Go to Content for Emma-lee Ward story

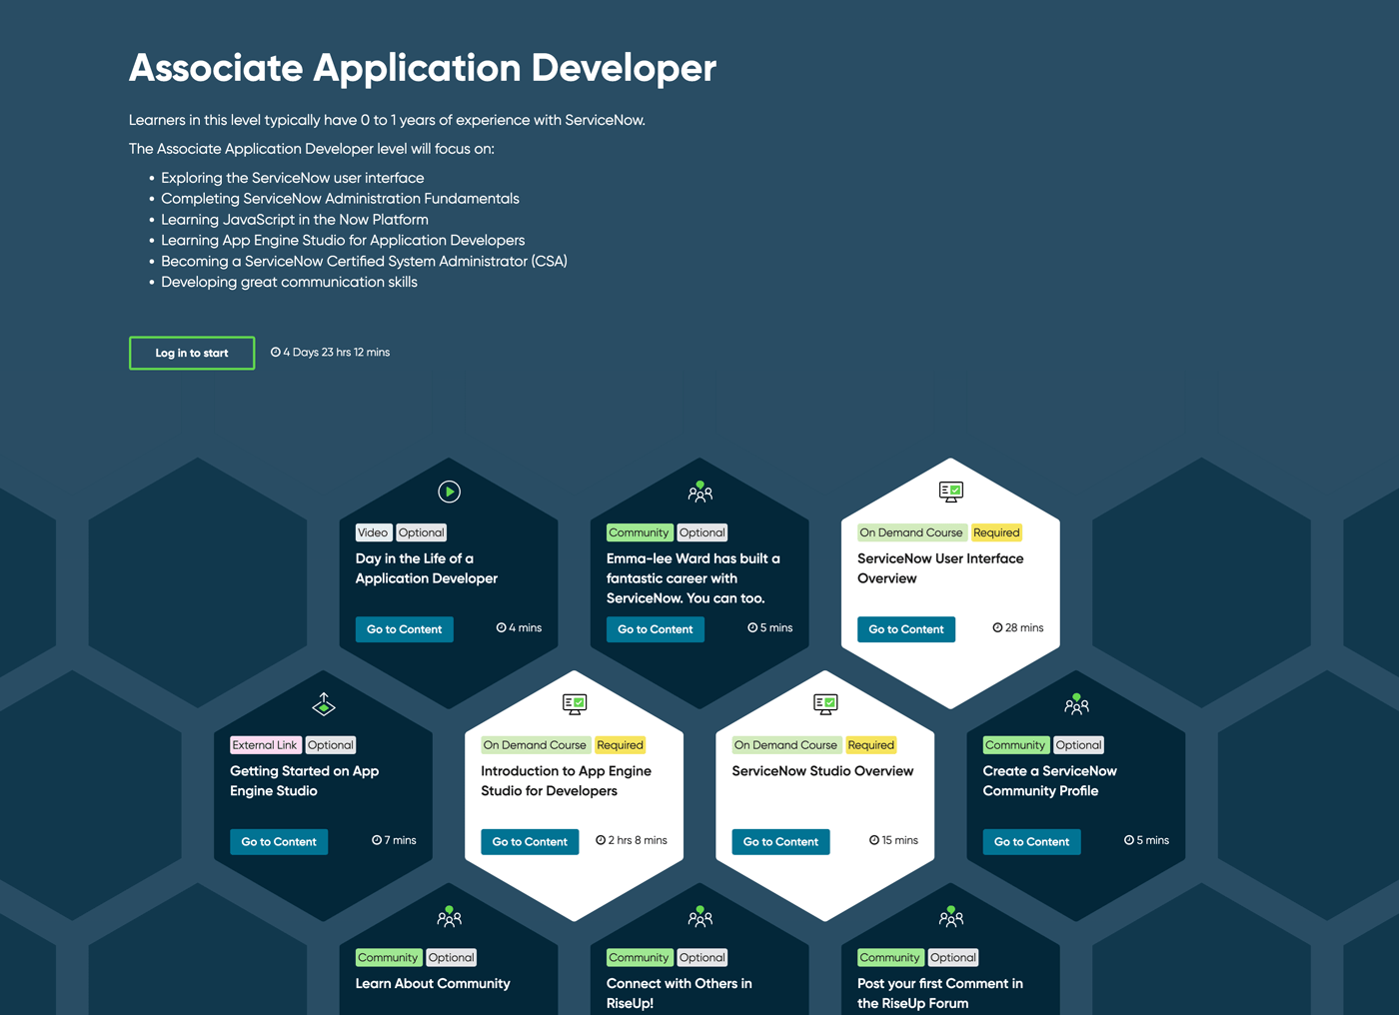[x=656, y=629]
